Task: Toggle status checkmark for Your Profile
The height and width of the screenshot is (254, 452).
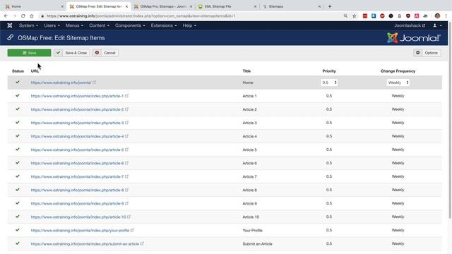Action: pos(18,230)
